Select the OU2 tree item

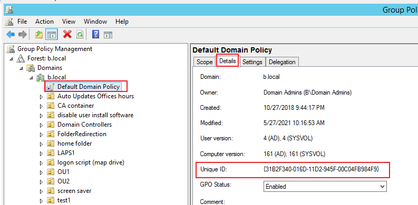tap(63, 181)
